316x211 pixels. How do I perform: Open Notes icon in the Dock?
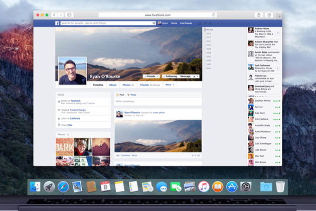pos(119,186)
